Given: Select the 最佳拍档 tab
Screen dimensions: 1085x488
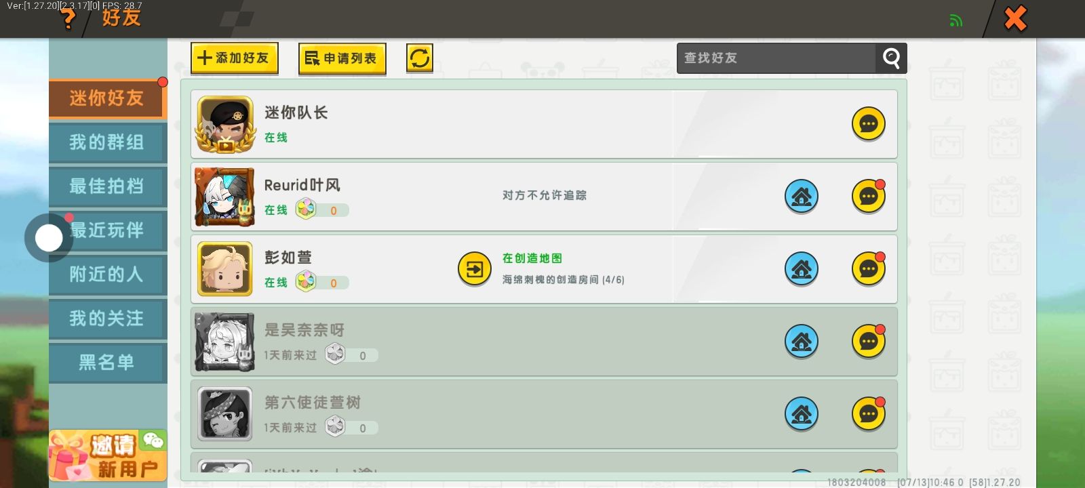Looking at the screenshot, I should point(107,186).
